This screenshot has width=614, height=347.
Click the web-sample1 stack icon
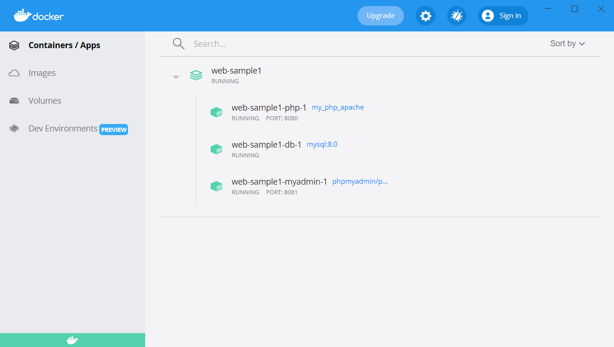[196, 75]
